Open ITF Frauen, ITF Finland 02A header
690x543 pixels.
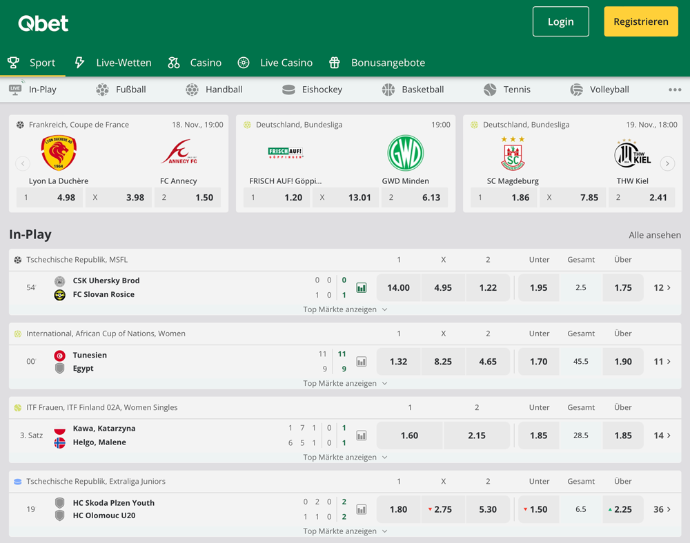[x=102, y=407]
